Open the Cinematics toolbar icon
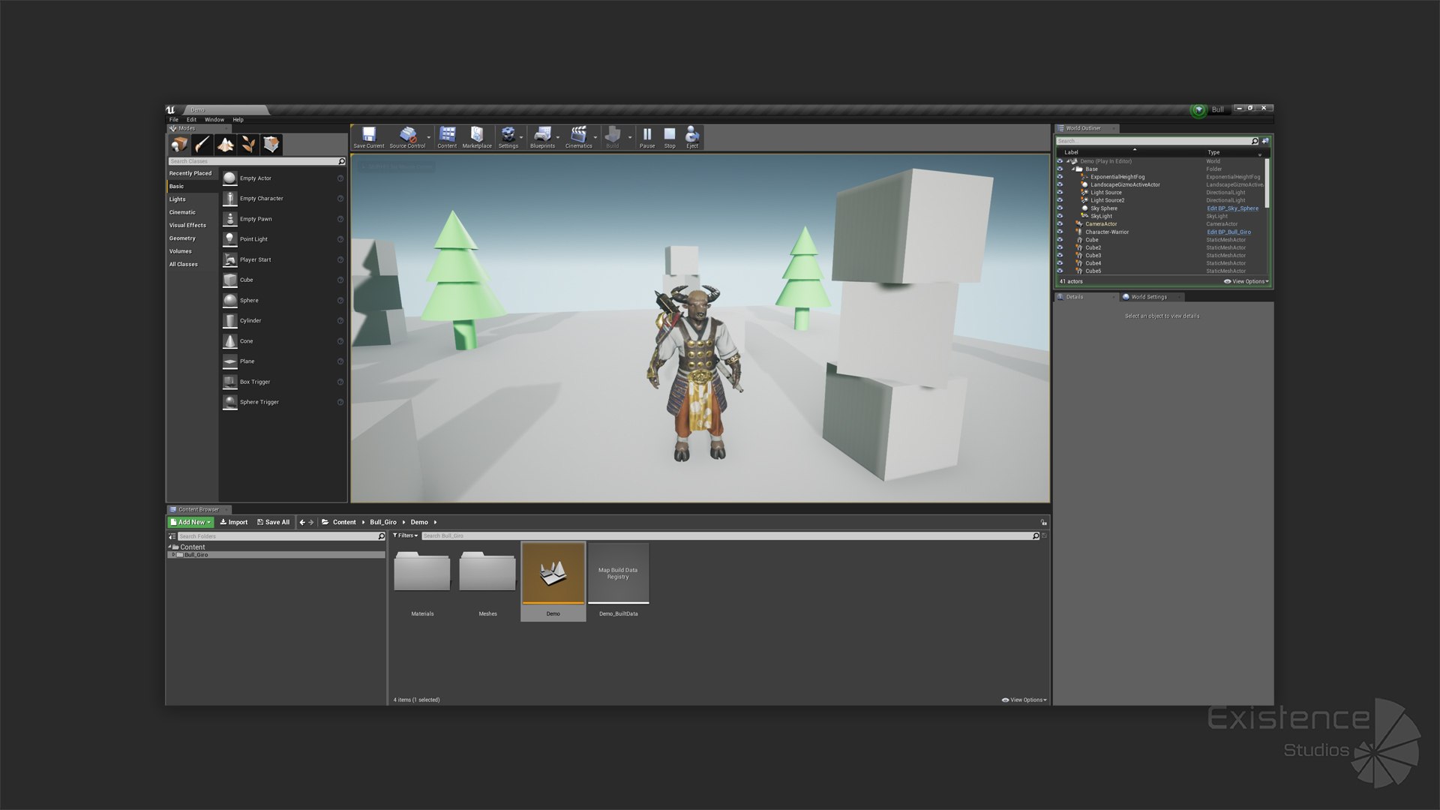The image size is (1440, 810). pyautogui.click(x=578, y=136)
